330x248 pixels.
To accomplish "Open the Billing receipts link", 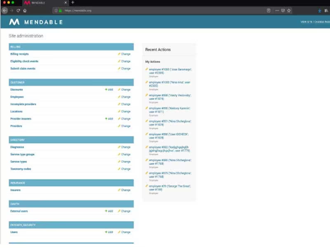I will point(19,54).
